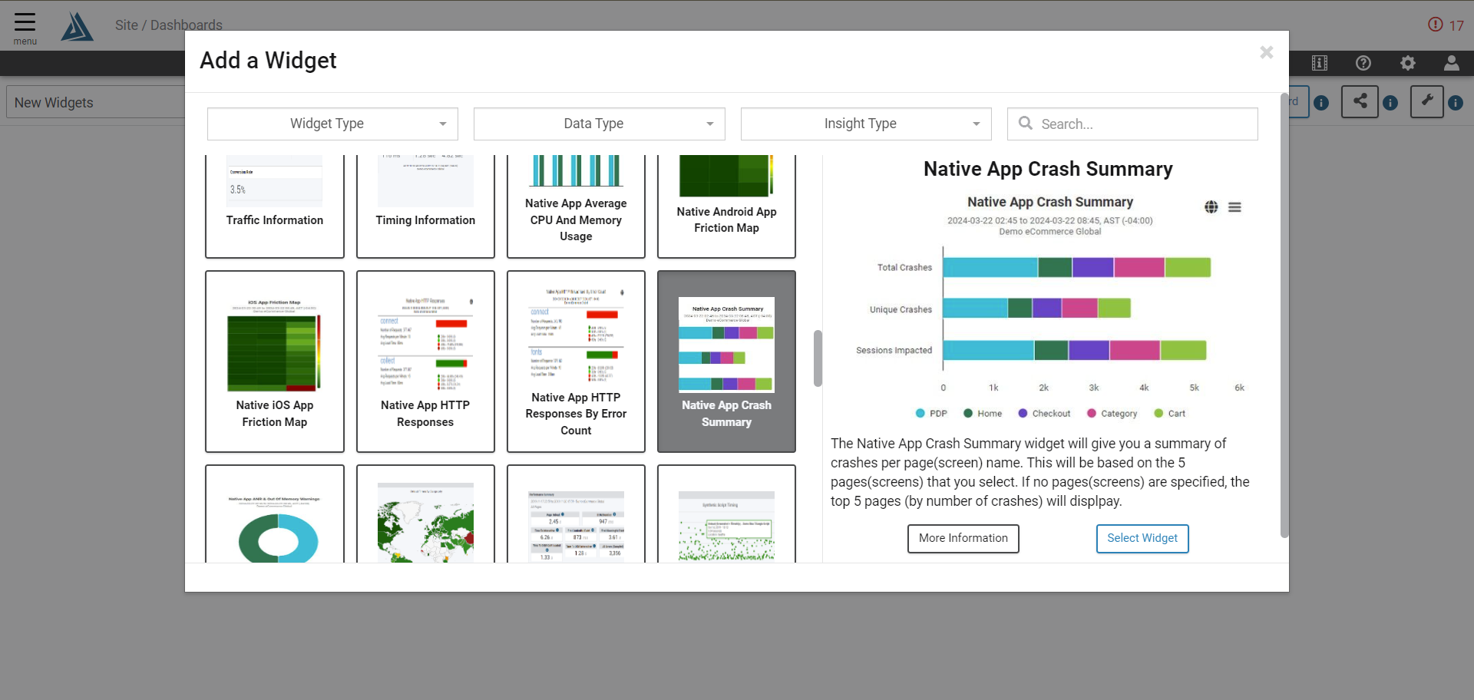This screenshot has width=1474, height=700.
Task: Open the tutorial video icon in the toolbar
Action: pos(1320,63)
